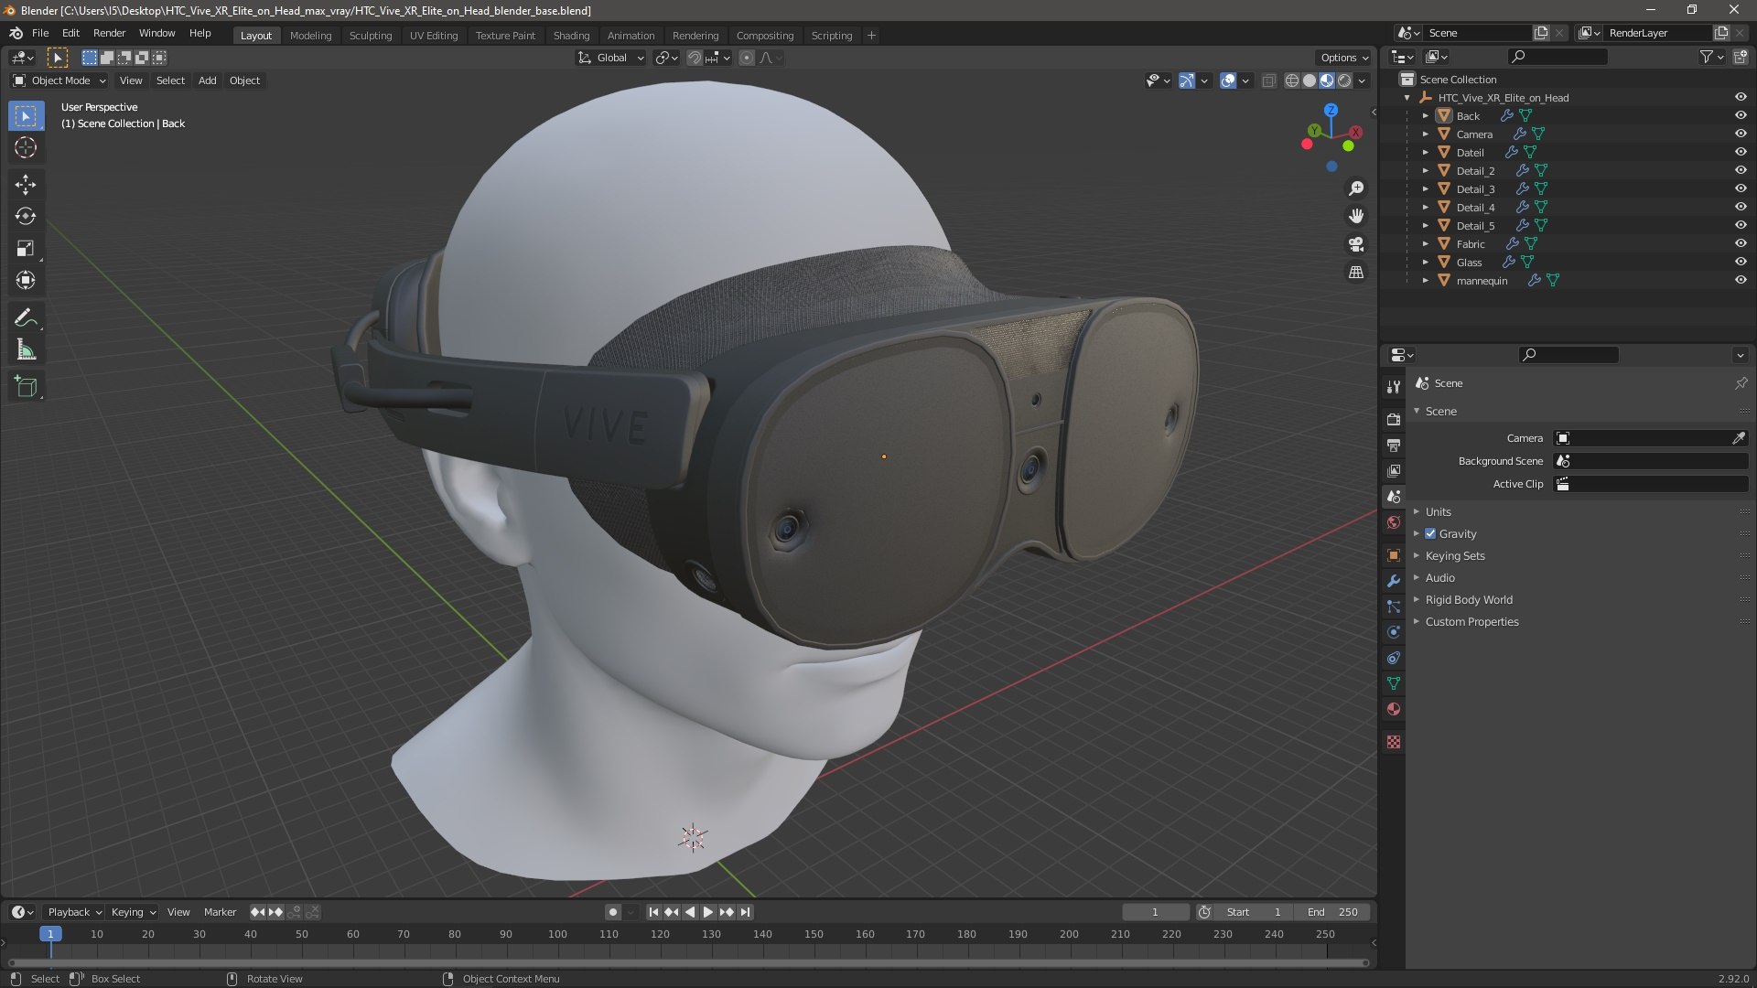Click the zoom view magnifier icon
The width and height of the screenshot is (1757, 988).
[1356, 188]
